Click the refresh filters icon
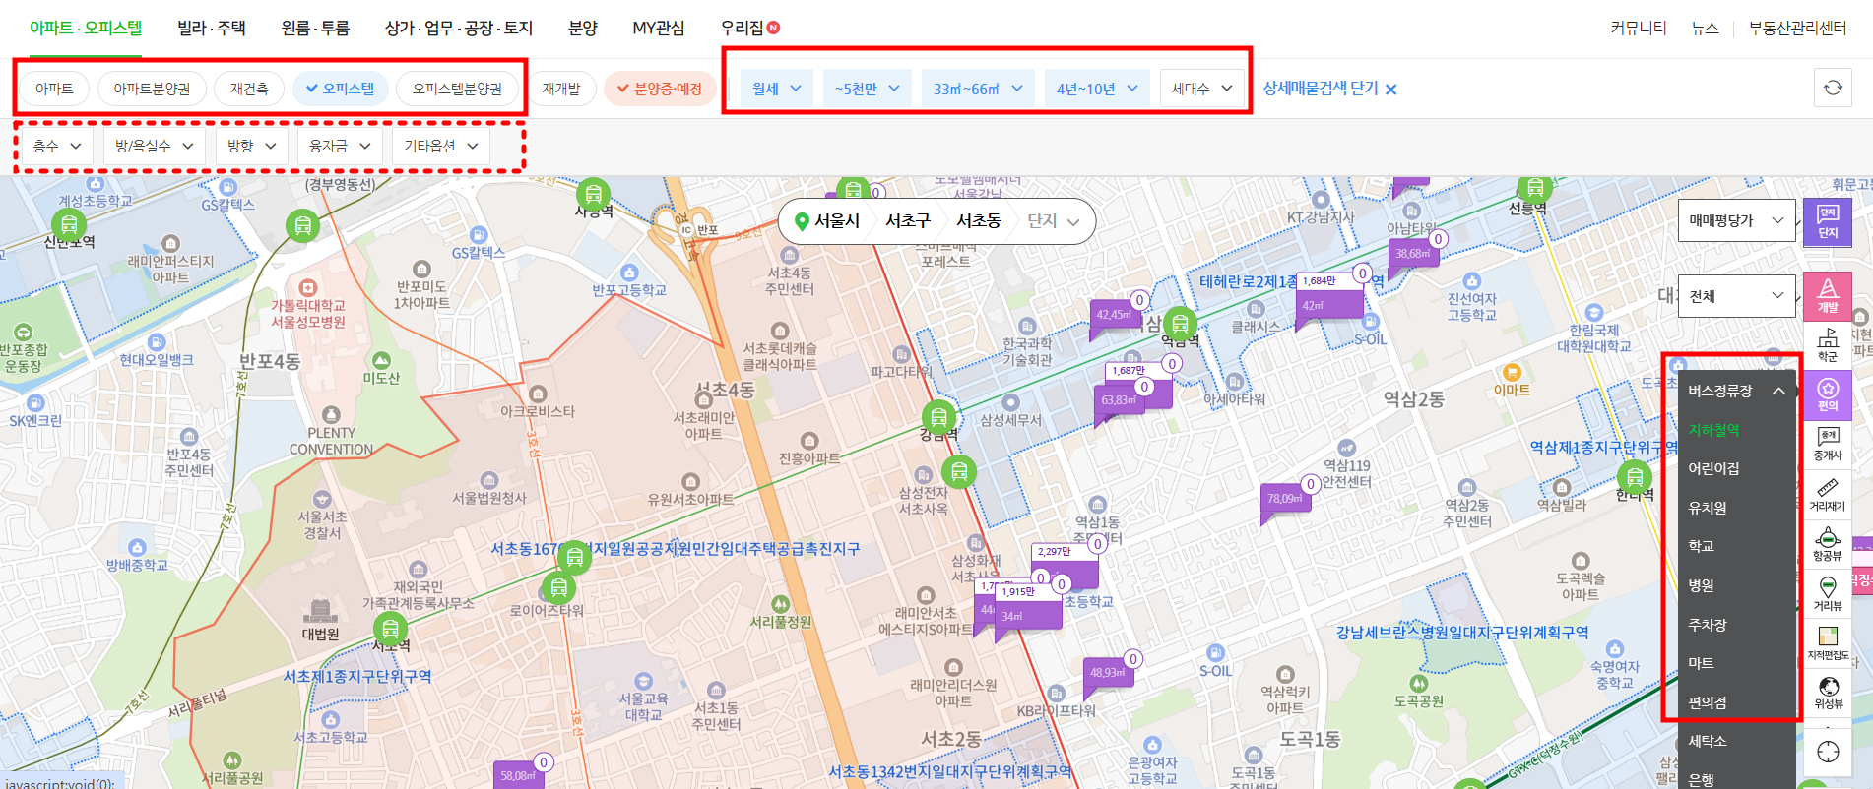The image size is (1873, 789). click(1833, 88)
